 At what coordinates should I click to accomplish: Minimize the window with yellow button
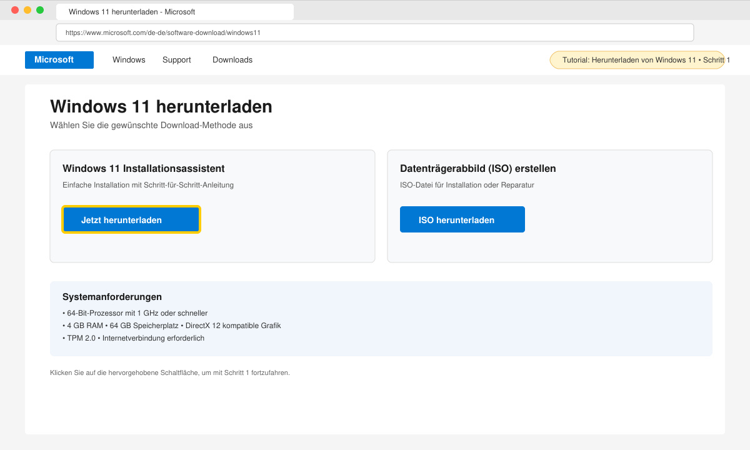(27, 10)
